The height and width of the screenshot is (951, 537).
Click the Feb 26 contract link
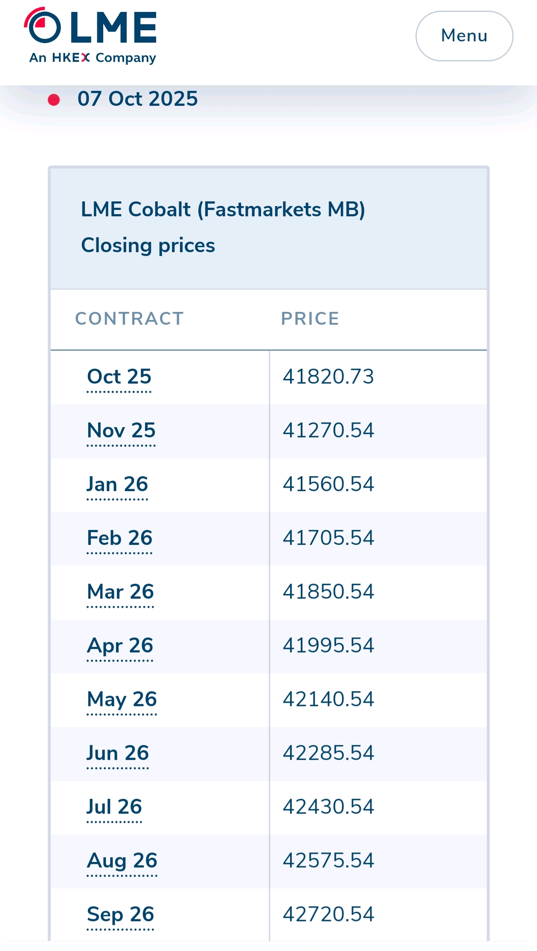click(119, 538)
